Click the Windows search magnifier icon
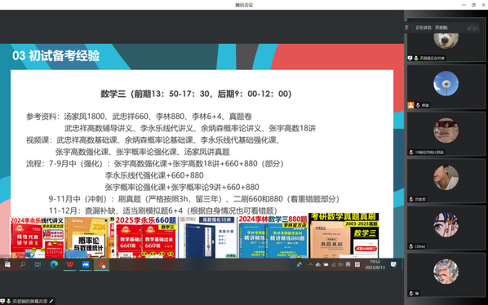This screenshot has height=305, width=488. [x=23, y=264]
